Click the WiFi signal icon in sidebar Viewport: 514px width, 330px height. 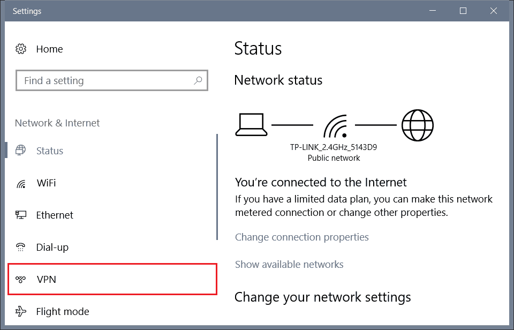click(x=21, y=183)
